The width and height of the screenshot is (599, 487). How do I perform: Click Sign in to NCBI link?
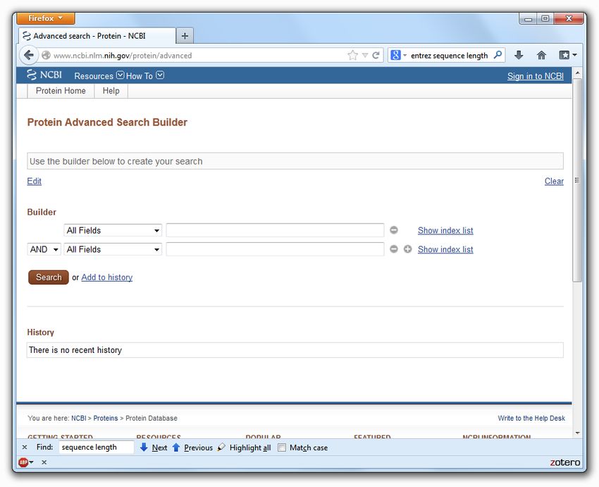tap(535, 76)
